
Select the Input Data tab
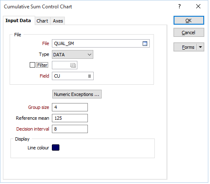point(18,21)
